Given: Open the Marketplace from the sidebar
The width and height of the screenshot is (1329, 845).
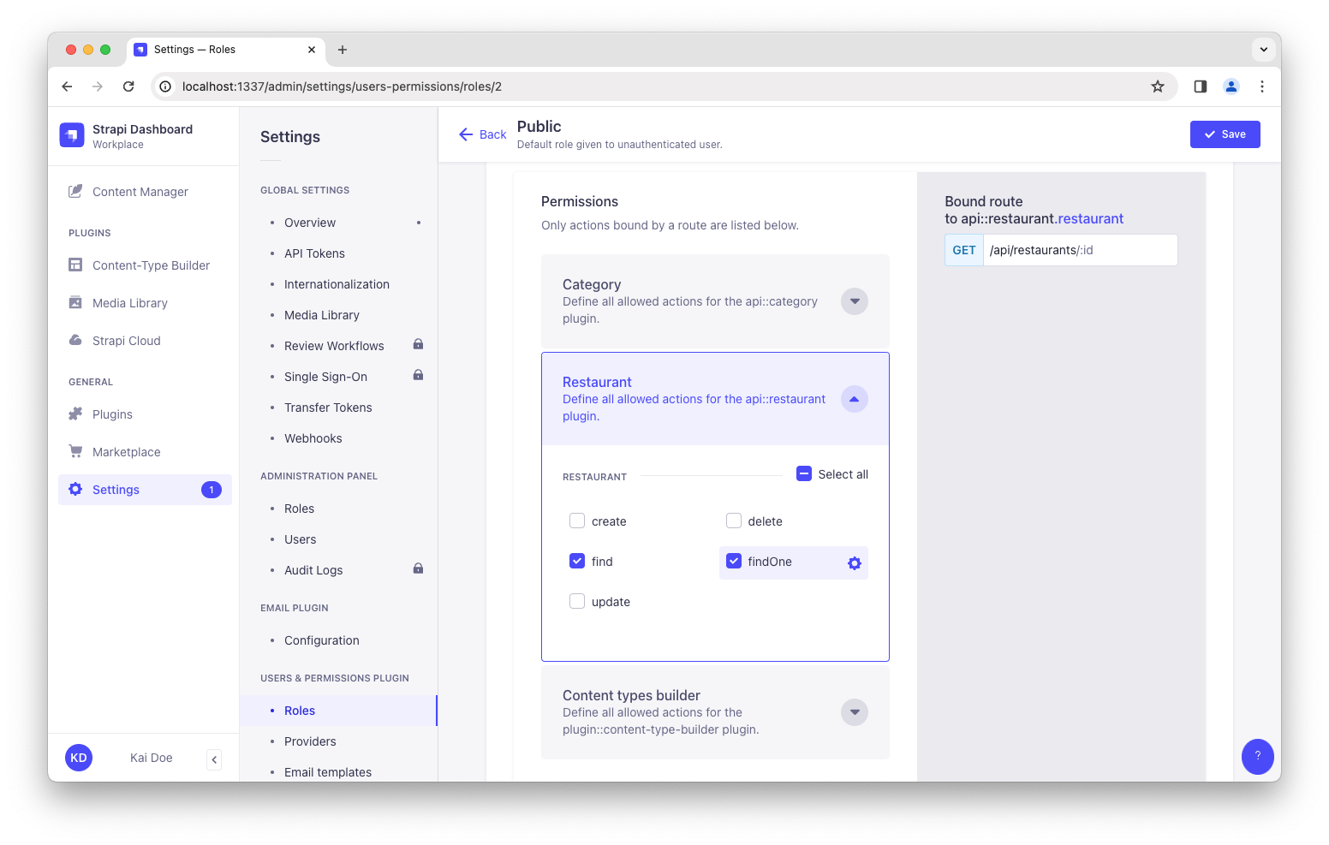Looking at the screenshot, I should (126, 451).
